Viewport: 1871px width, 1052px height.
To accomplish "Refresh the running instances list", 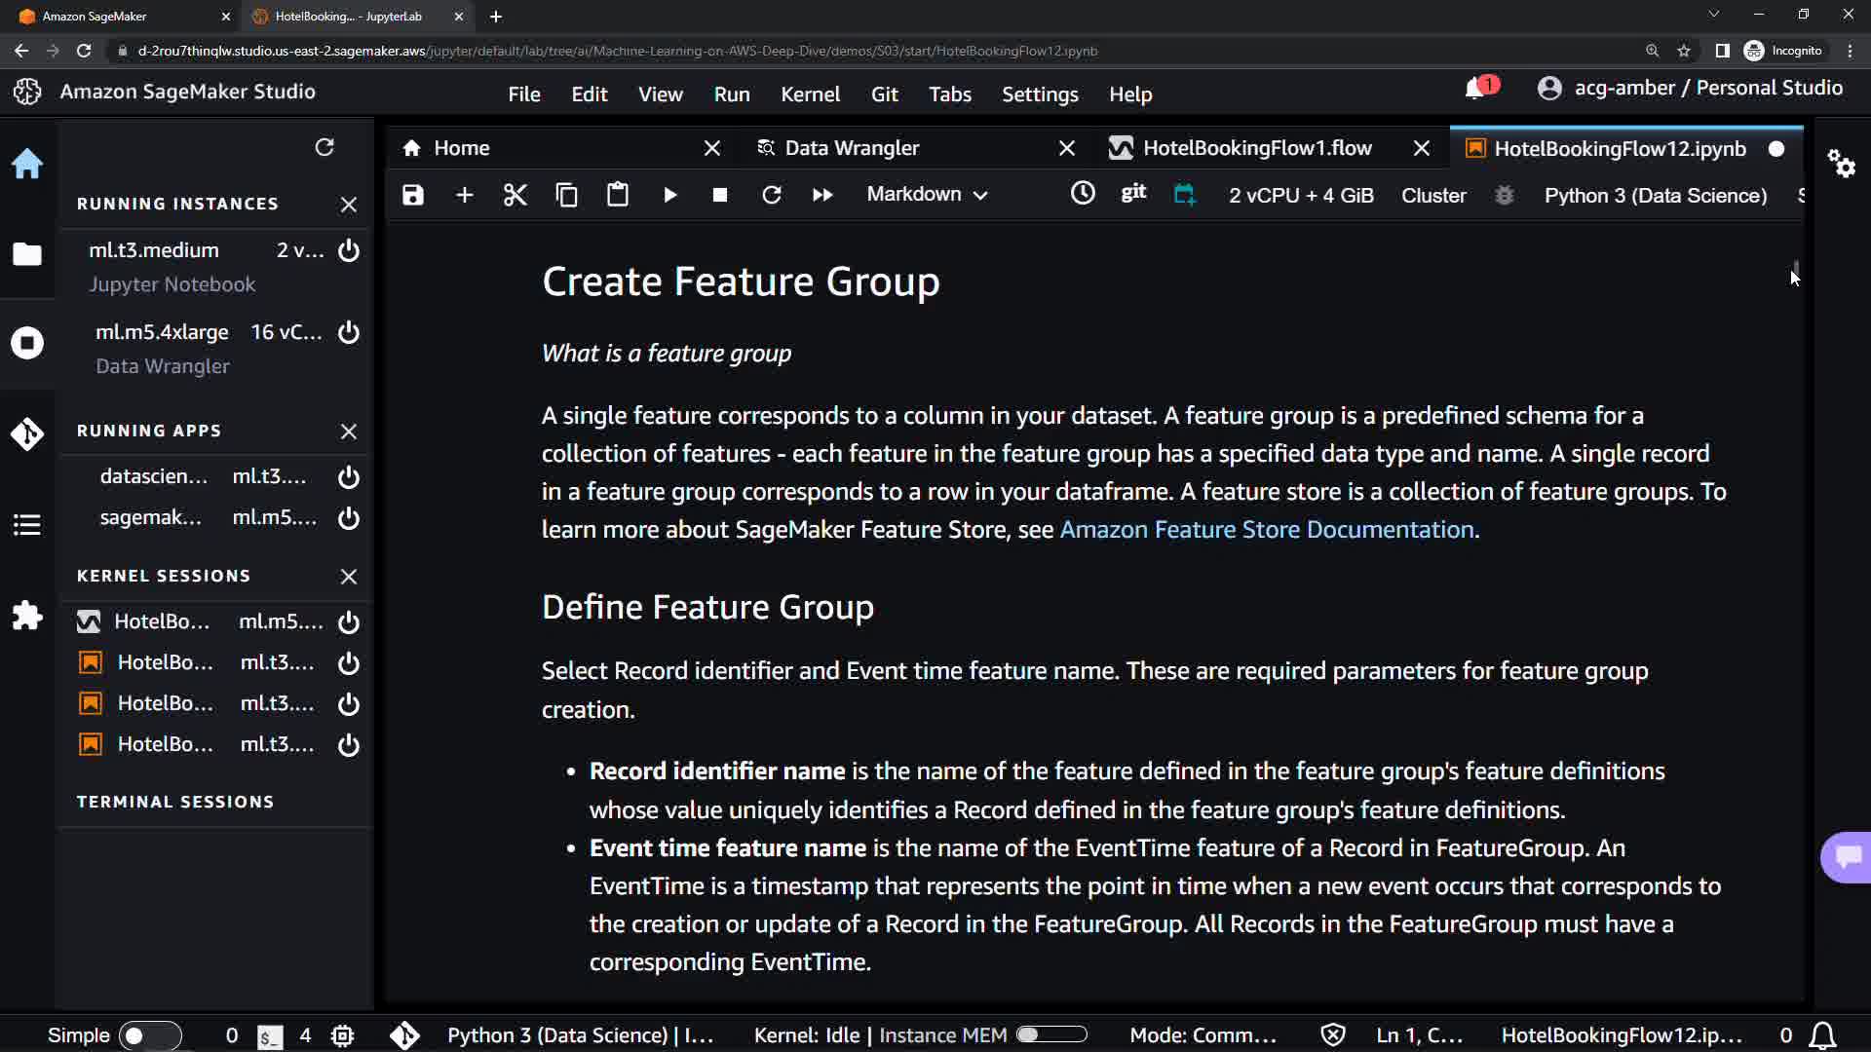I will coord(325,147).
